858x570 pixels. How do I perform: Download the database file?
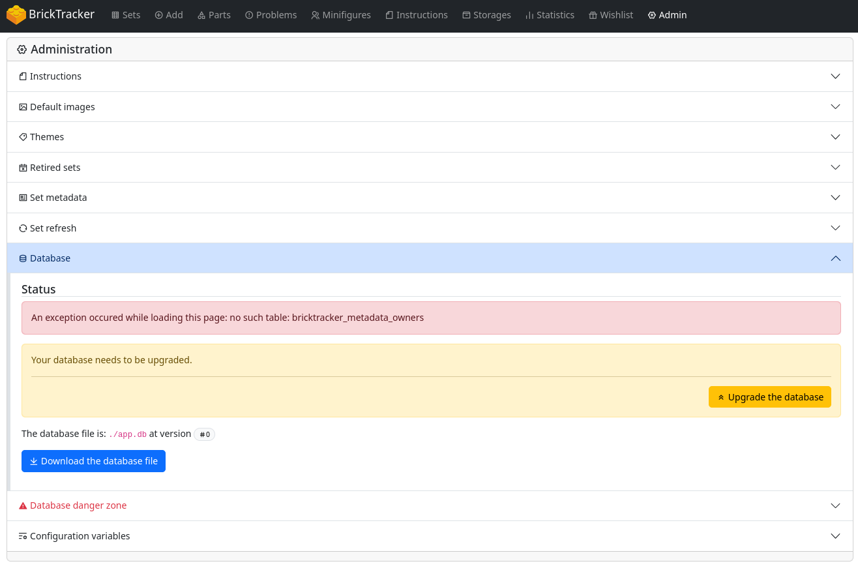point(93,460)
